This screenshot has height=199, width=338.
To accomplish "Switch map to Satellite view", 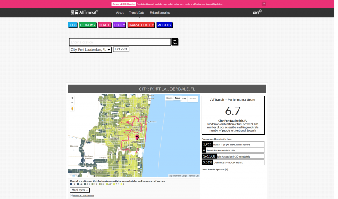I will click(x=193, y=99).
